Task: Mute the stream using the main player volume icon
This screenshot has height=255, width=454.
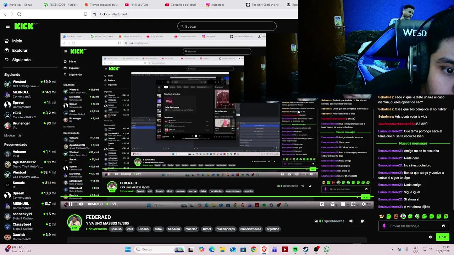Action: (x=81, y=204)
